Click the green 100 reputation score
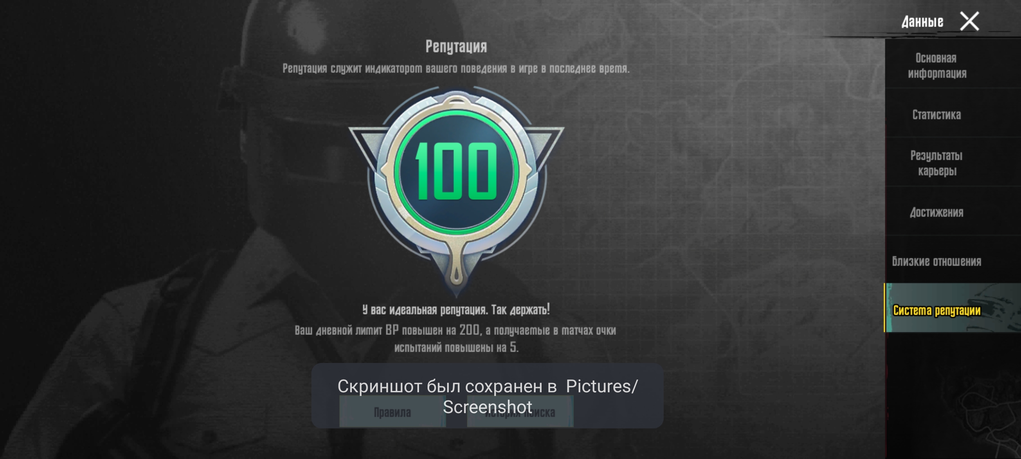Screen dimensions: 1021x459 [456, 171]
